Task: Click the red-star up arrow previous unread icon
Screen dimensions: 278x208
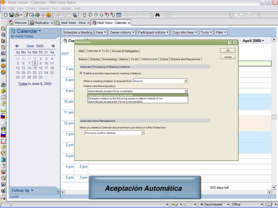Action: coord(113,15)
